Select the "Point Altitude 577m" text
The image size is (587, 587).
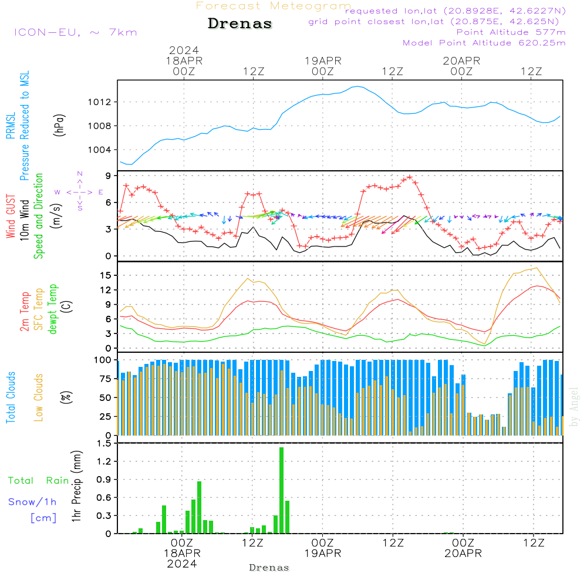(x=511, y=32)
